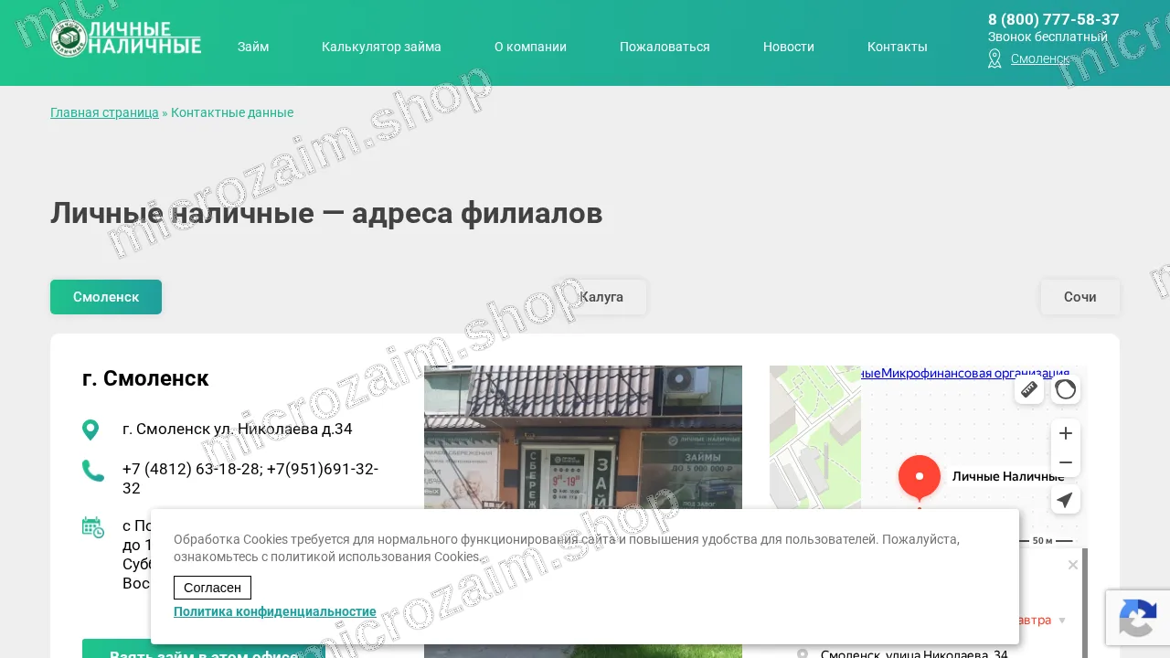Zoom out on the map with minus
1170x658 pixels.
coord(1066,462)
